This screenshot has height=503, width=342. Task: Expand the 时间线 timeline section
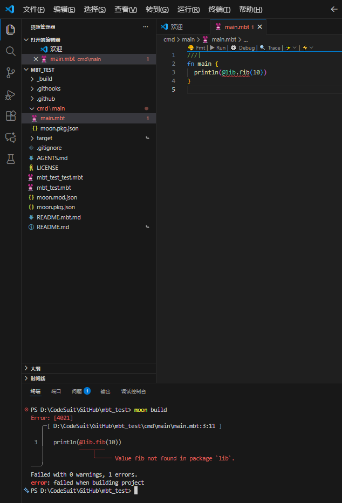tap(38, 378)
